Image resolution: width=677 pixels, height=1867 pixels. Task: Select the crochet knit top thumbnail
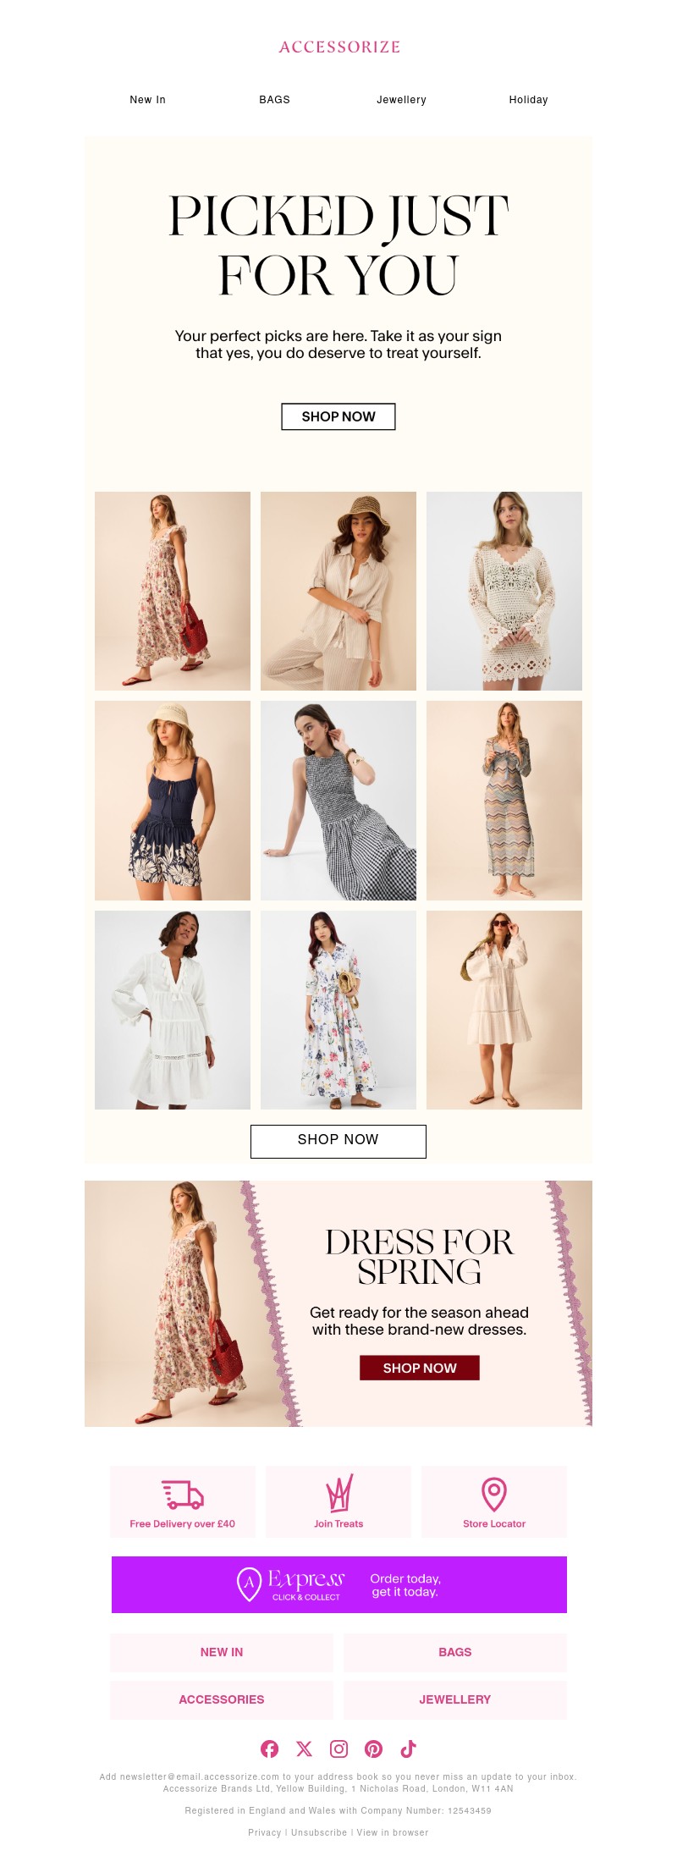(504, 591)
